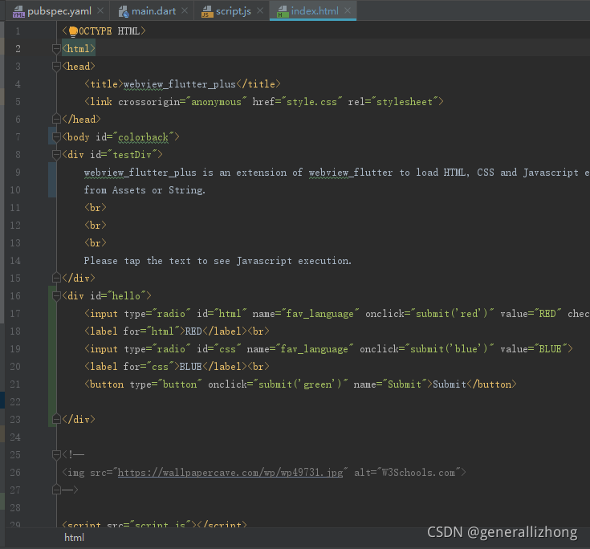The image size is (590, 549).
Task: Click the "anonymous" crossorigin value on line 5
Action: (x=218, y=102)
